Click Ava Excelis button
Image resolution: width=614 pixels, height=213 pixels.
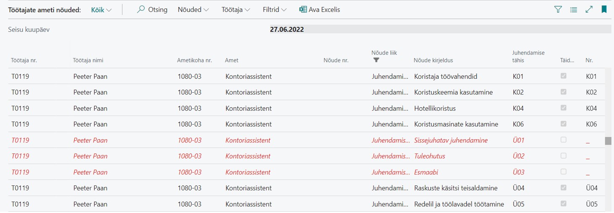pos(320,10)
